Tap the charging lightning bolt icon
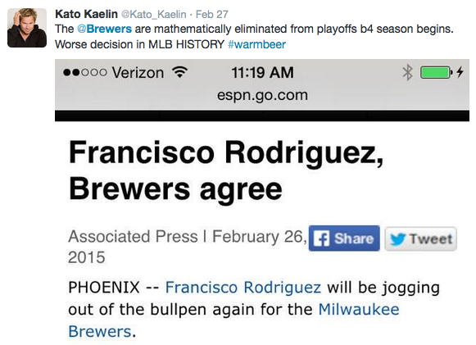The width and height of the screenshot is (476, 345). tap(460, 72)
